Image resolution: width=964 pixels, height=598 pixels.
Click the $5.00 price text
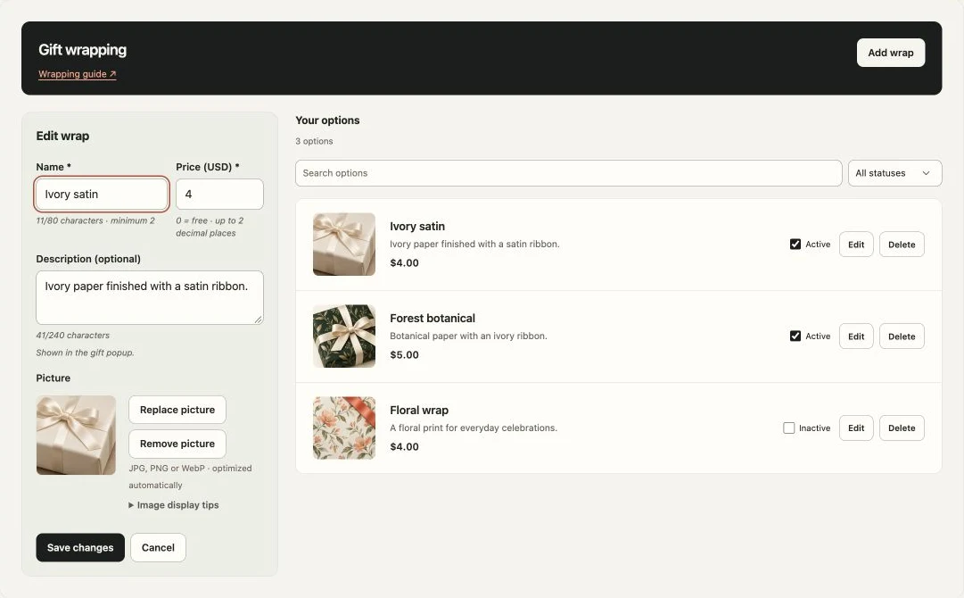[404, 355]
